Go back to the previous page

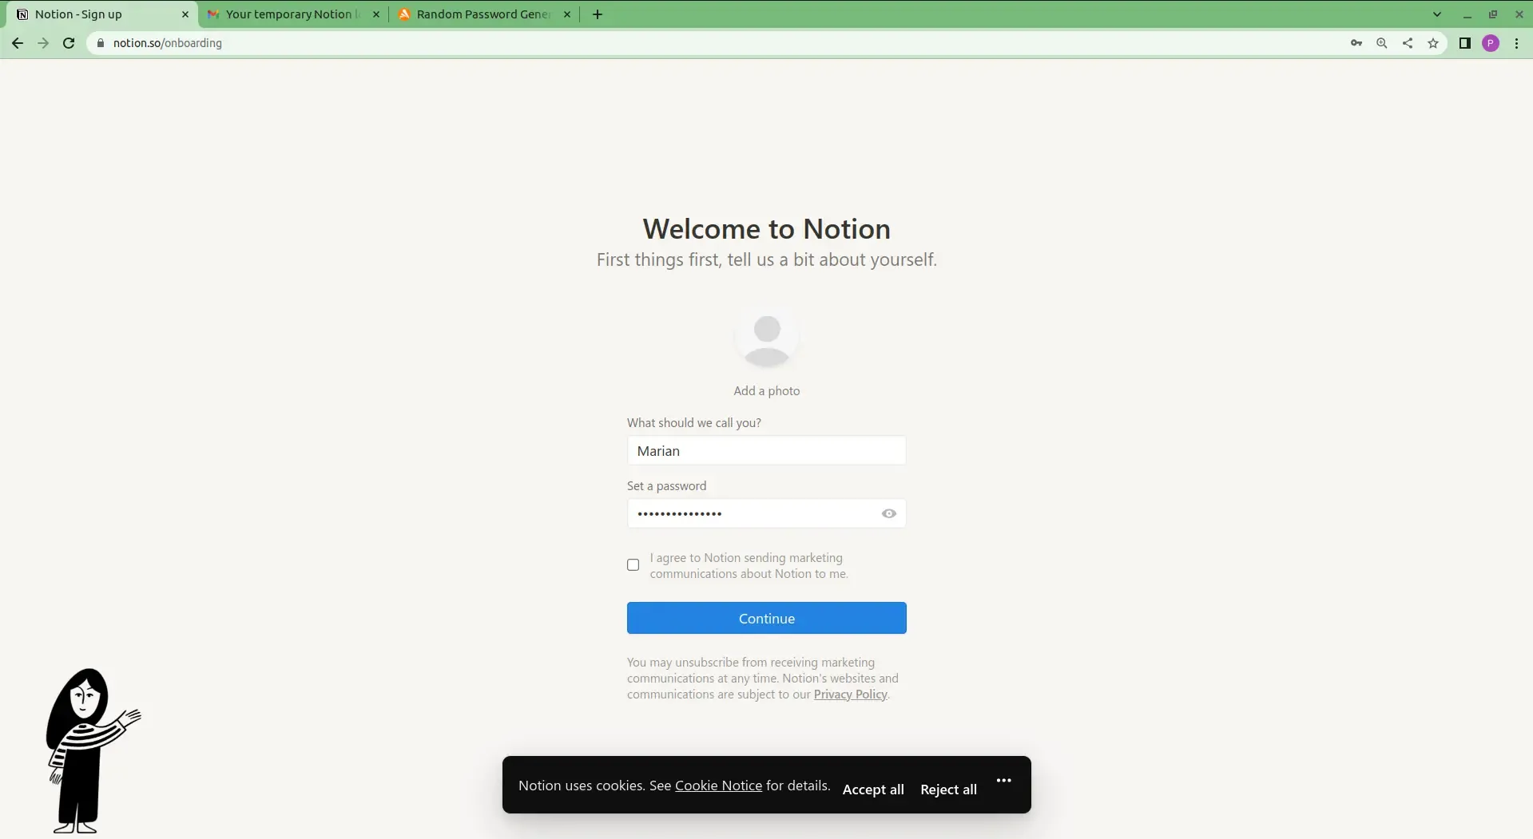pos(18,43)
